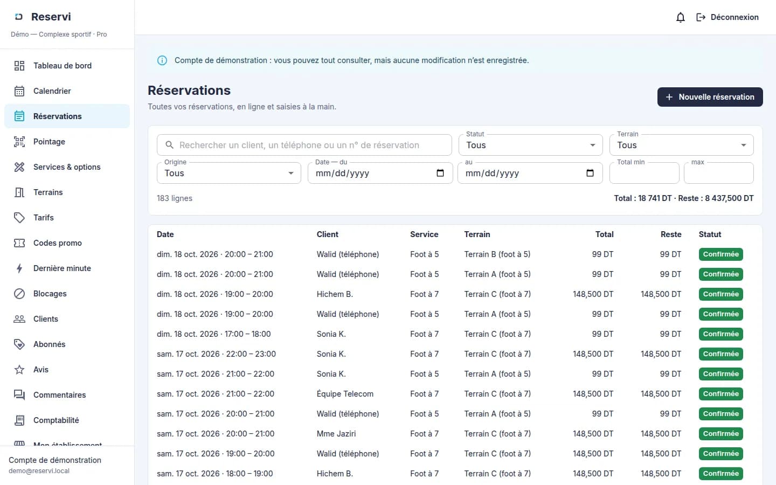Click the notification bell icon

pos(681,17)
